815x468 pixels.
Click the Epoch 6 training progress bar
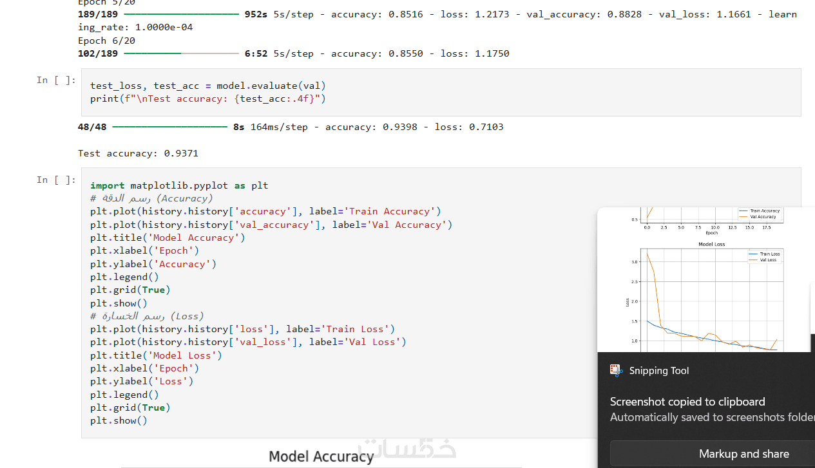pos(181,53)
